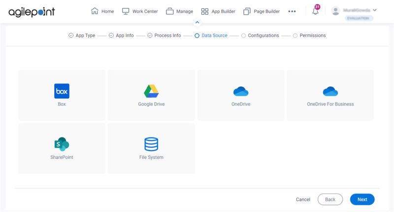Click the SharePoint label
The width and height of the screenshot is (394, 212).
coord(62,157)
